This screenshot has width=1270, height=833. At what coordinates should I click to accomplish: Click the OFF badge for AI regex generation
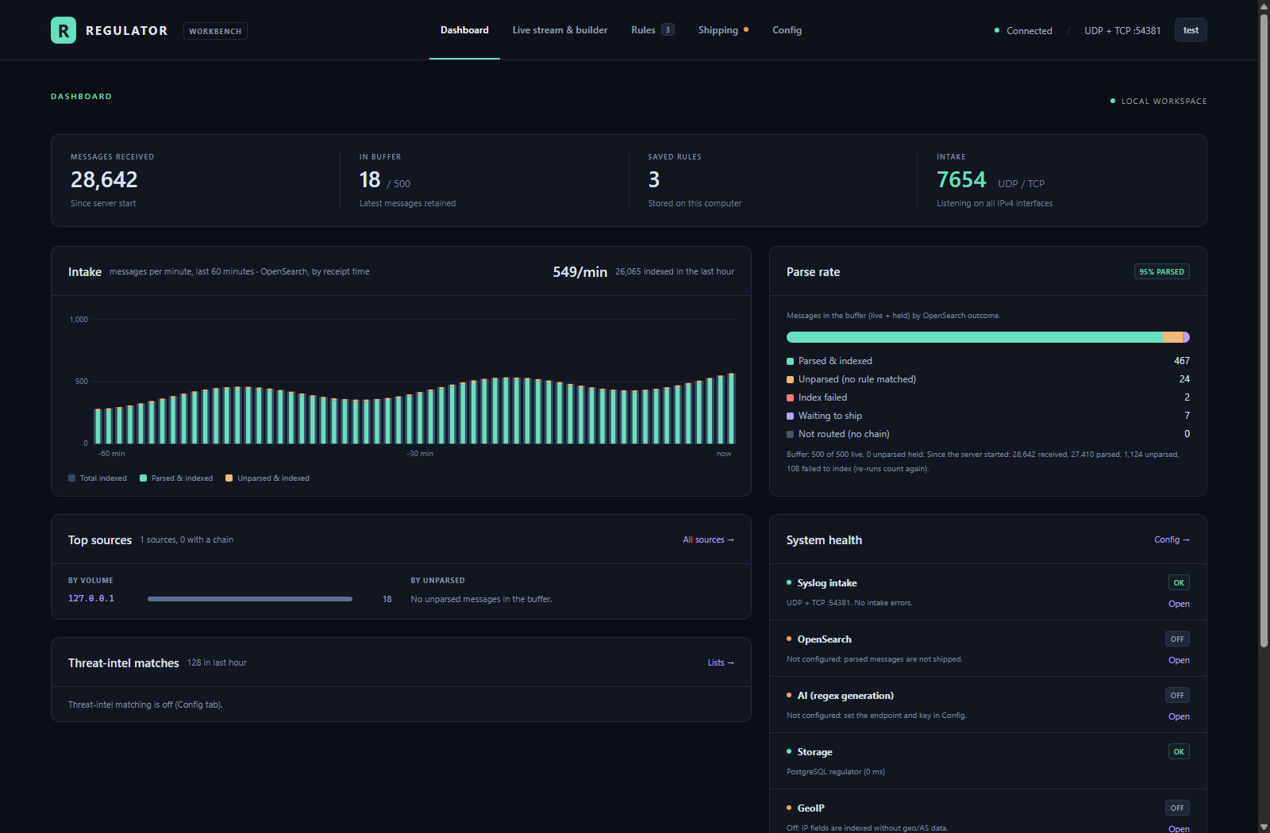1177,695
